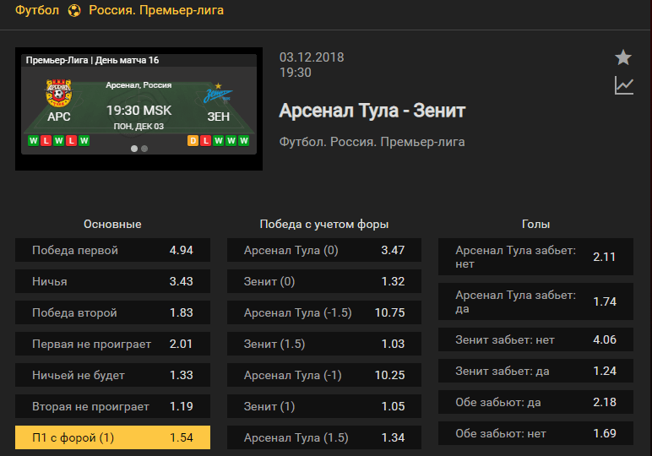652x456 pixels.
Task: Click highlighted П1 с форой (1) bet
Action: point(112,437)
